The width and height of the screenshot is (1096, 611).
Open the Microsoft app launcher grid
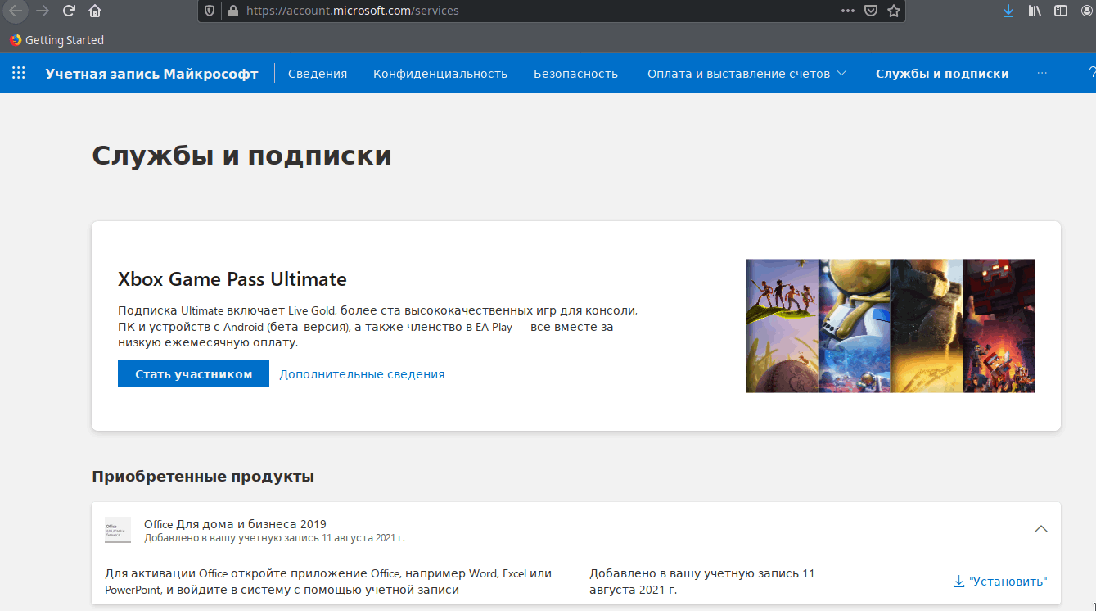pyautogui.click(x=18, y=73)
